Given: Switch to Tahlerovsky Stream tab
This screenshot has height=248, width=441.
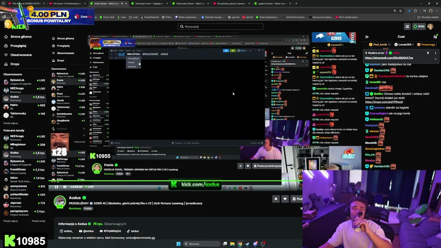Looking at the screenshot, I should click(190, 3).
